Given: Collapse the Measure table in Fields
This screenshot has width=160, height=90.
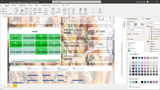Looking at the screenshot, I should coord(146,26).
